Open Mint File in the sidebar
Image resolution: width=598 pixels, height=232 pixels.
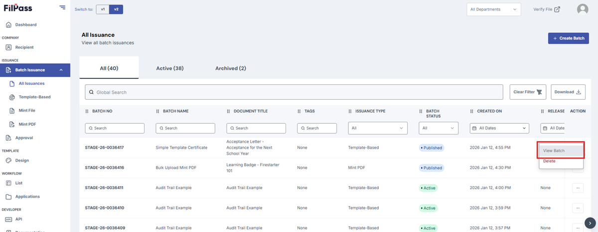27,110
